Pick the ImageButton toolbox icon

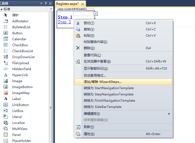point(6,87)
